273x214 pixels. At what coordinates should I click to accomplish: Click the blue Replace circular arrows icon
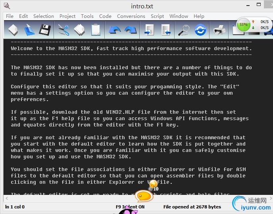pos(200,30)
